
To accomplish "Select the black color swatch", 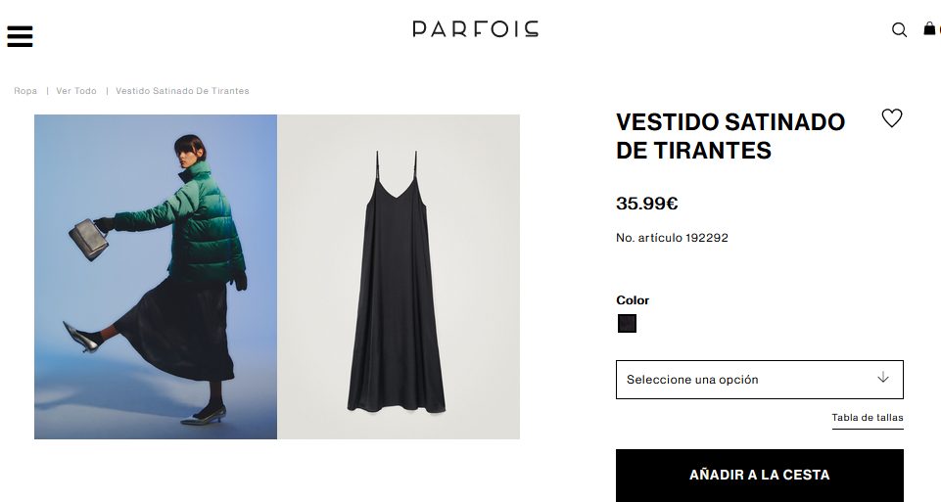I will 627,323.
